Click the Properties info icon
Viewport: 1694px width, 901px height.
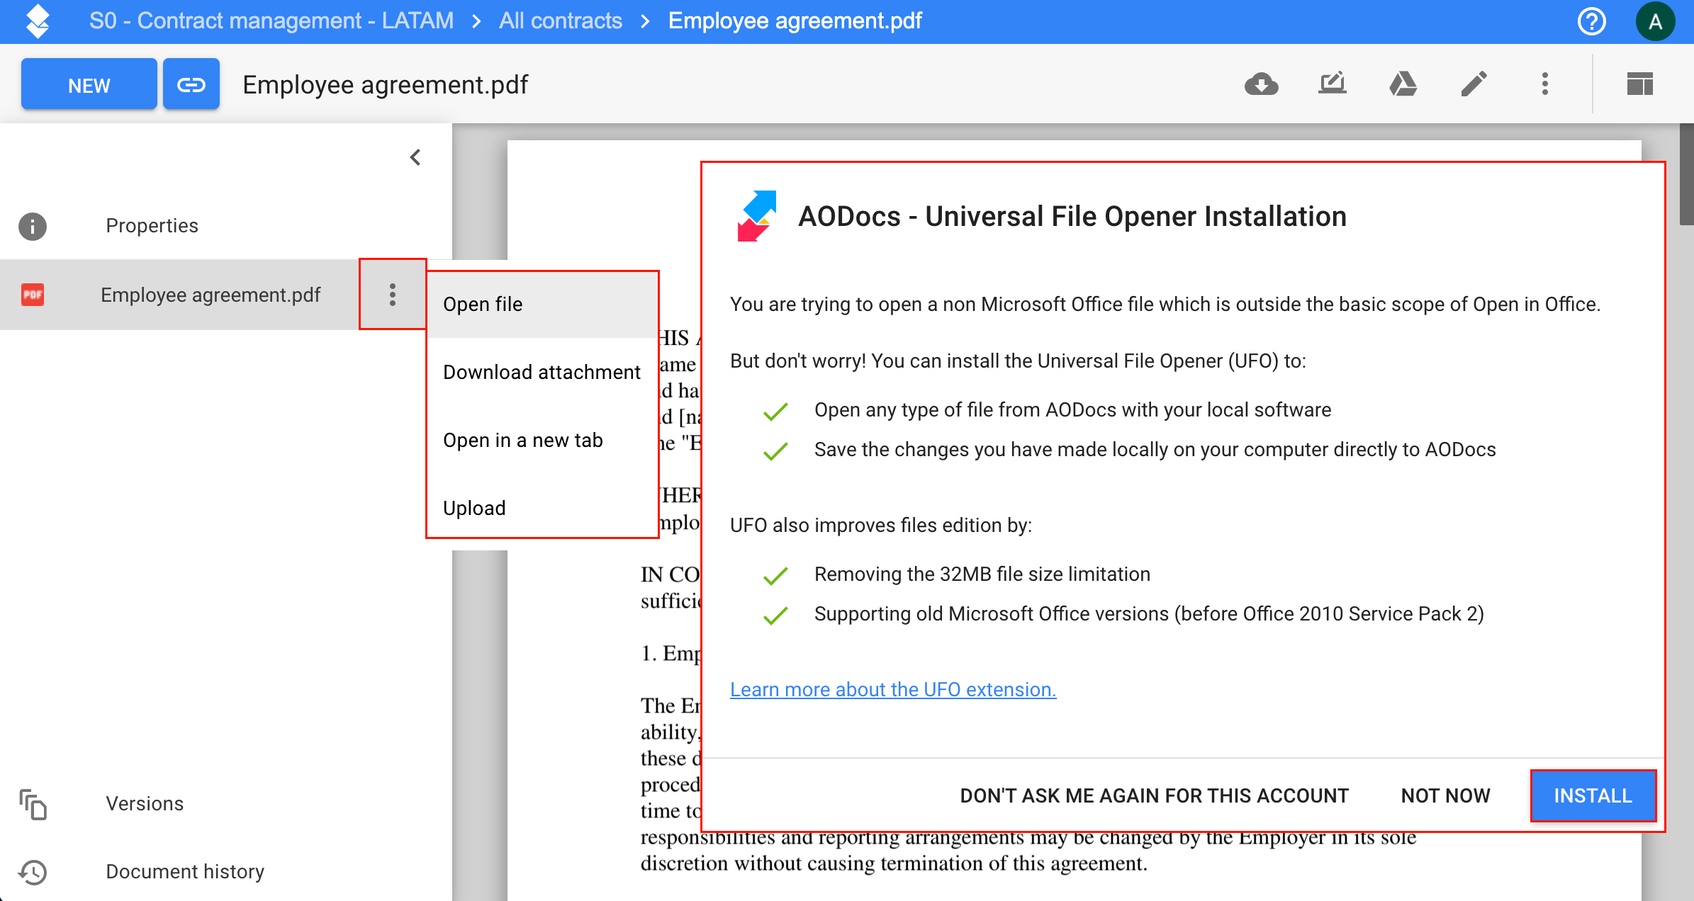click(33, 226)
